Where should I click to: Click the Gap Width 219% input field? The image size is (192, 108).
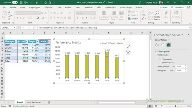click(x=180, y=70)
